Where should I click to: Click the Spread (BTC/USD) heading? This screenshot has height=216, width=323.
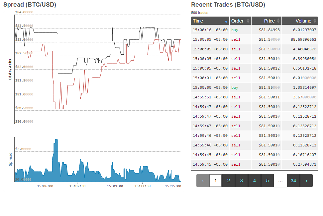coord(30,5)
